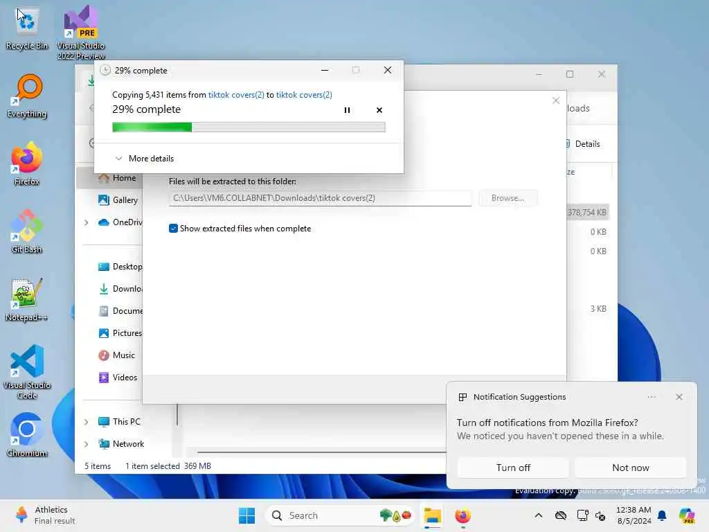The width and height of the screenshot is (709, 532).
Task: Open Firefox from the taskbar
Action: 463,515
